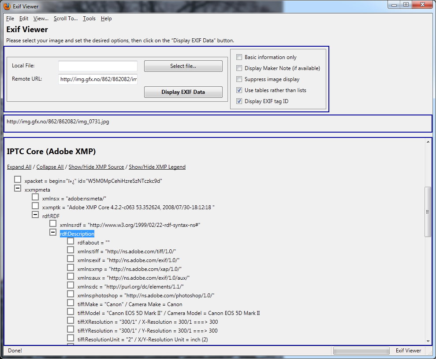The width and height of the screenshot is (436, 359).
Task: Click the Done! status text
Action: click(15, 351)
